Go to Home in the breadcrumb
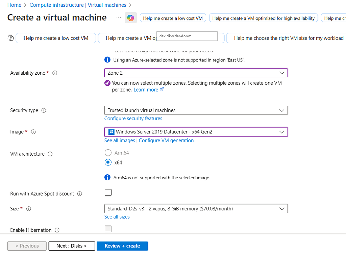Image resolution: width=346 pixels, height=257 pixels. pos(14,5)
